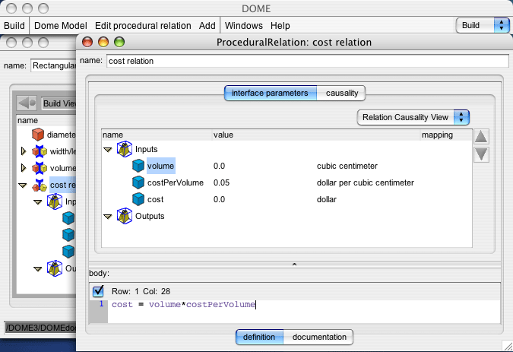Zoom the ProceduralRelation window with green button

click(x=119, y=42)
